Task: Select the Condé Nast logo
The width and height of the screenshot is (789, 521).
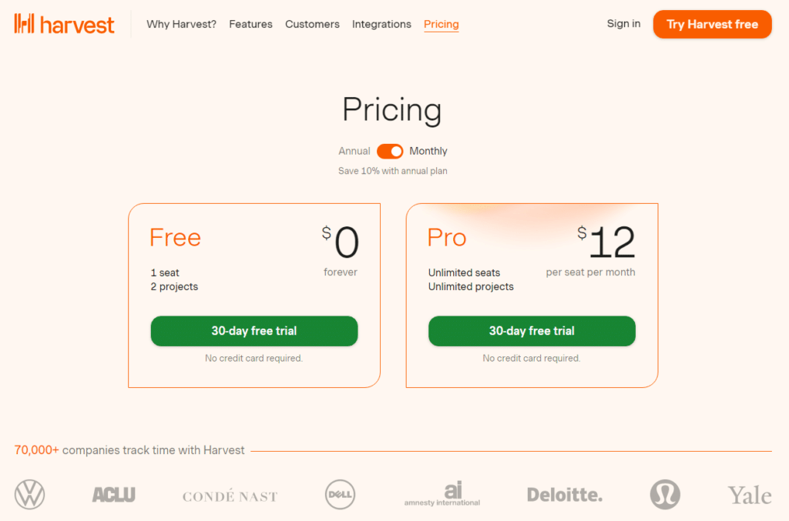Action: pyautogui.click(x=229, y=495)
